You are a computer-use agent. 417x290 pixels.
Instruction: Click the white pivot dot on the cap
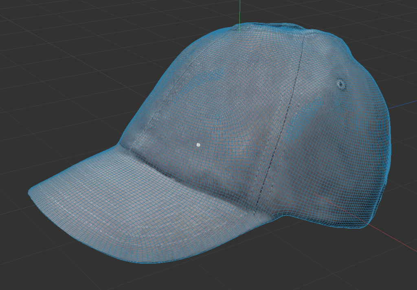pyautogui.click(x=198, y=145)
